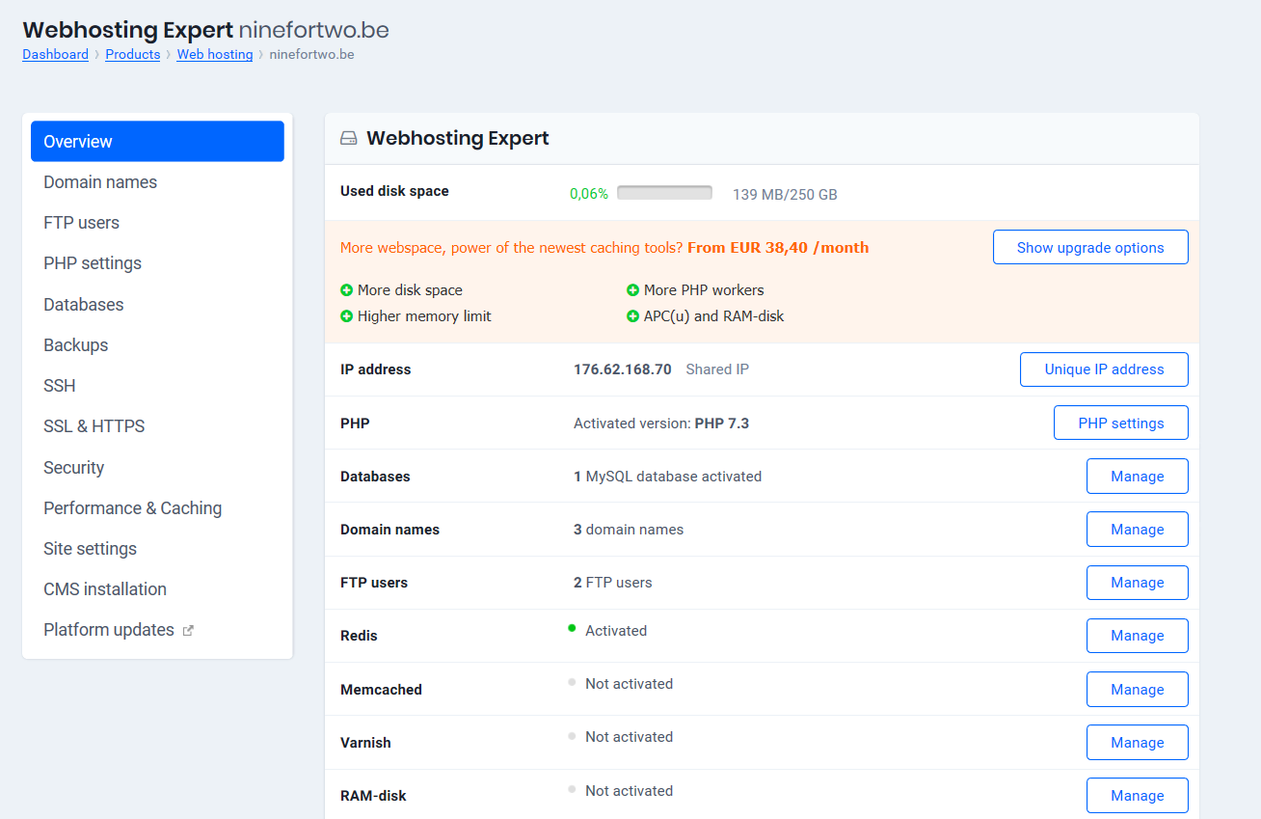Image resolution: width=1261 pixels, height=819 pixels.
Task: Click the green plus icon beside More disk space
Action: pos(345,289)
